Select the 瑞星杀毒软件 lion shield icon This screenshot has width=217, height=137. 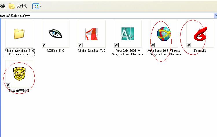point(19,74)
